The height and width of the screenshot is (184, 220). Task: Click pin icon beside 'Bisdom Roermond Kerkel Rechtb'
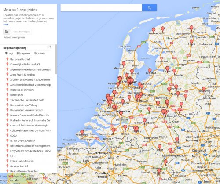[7, 115]
